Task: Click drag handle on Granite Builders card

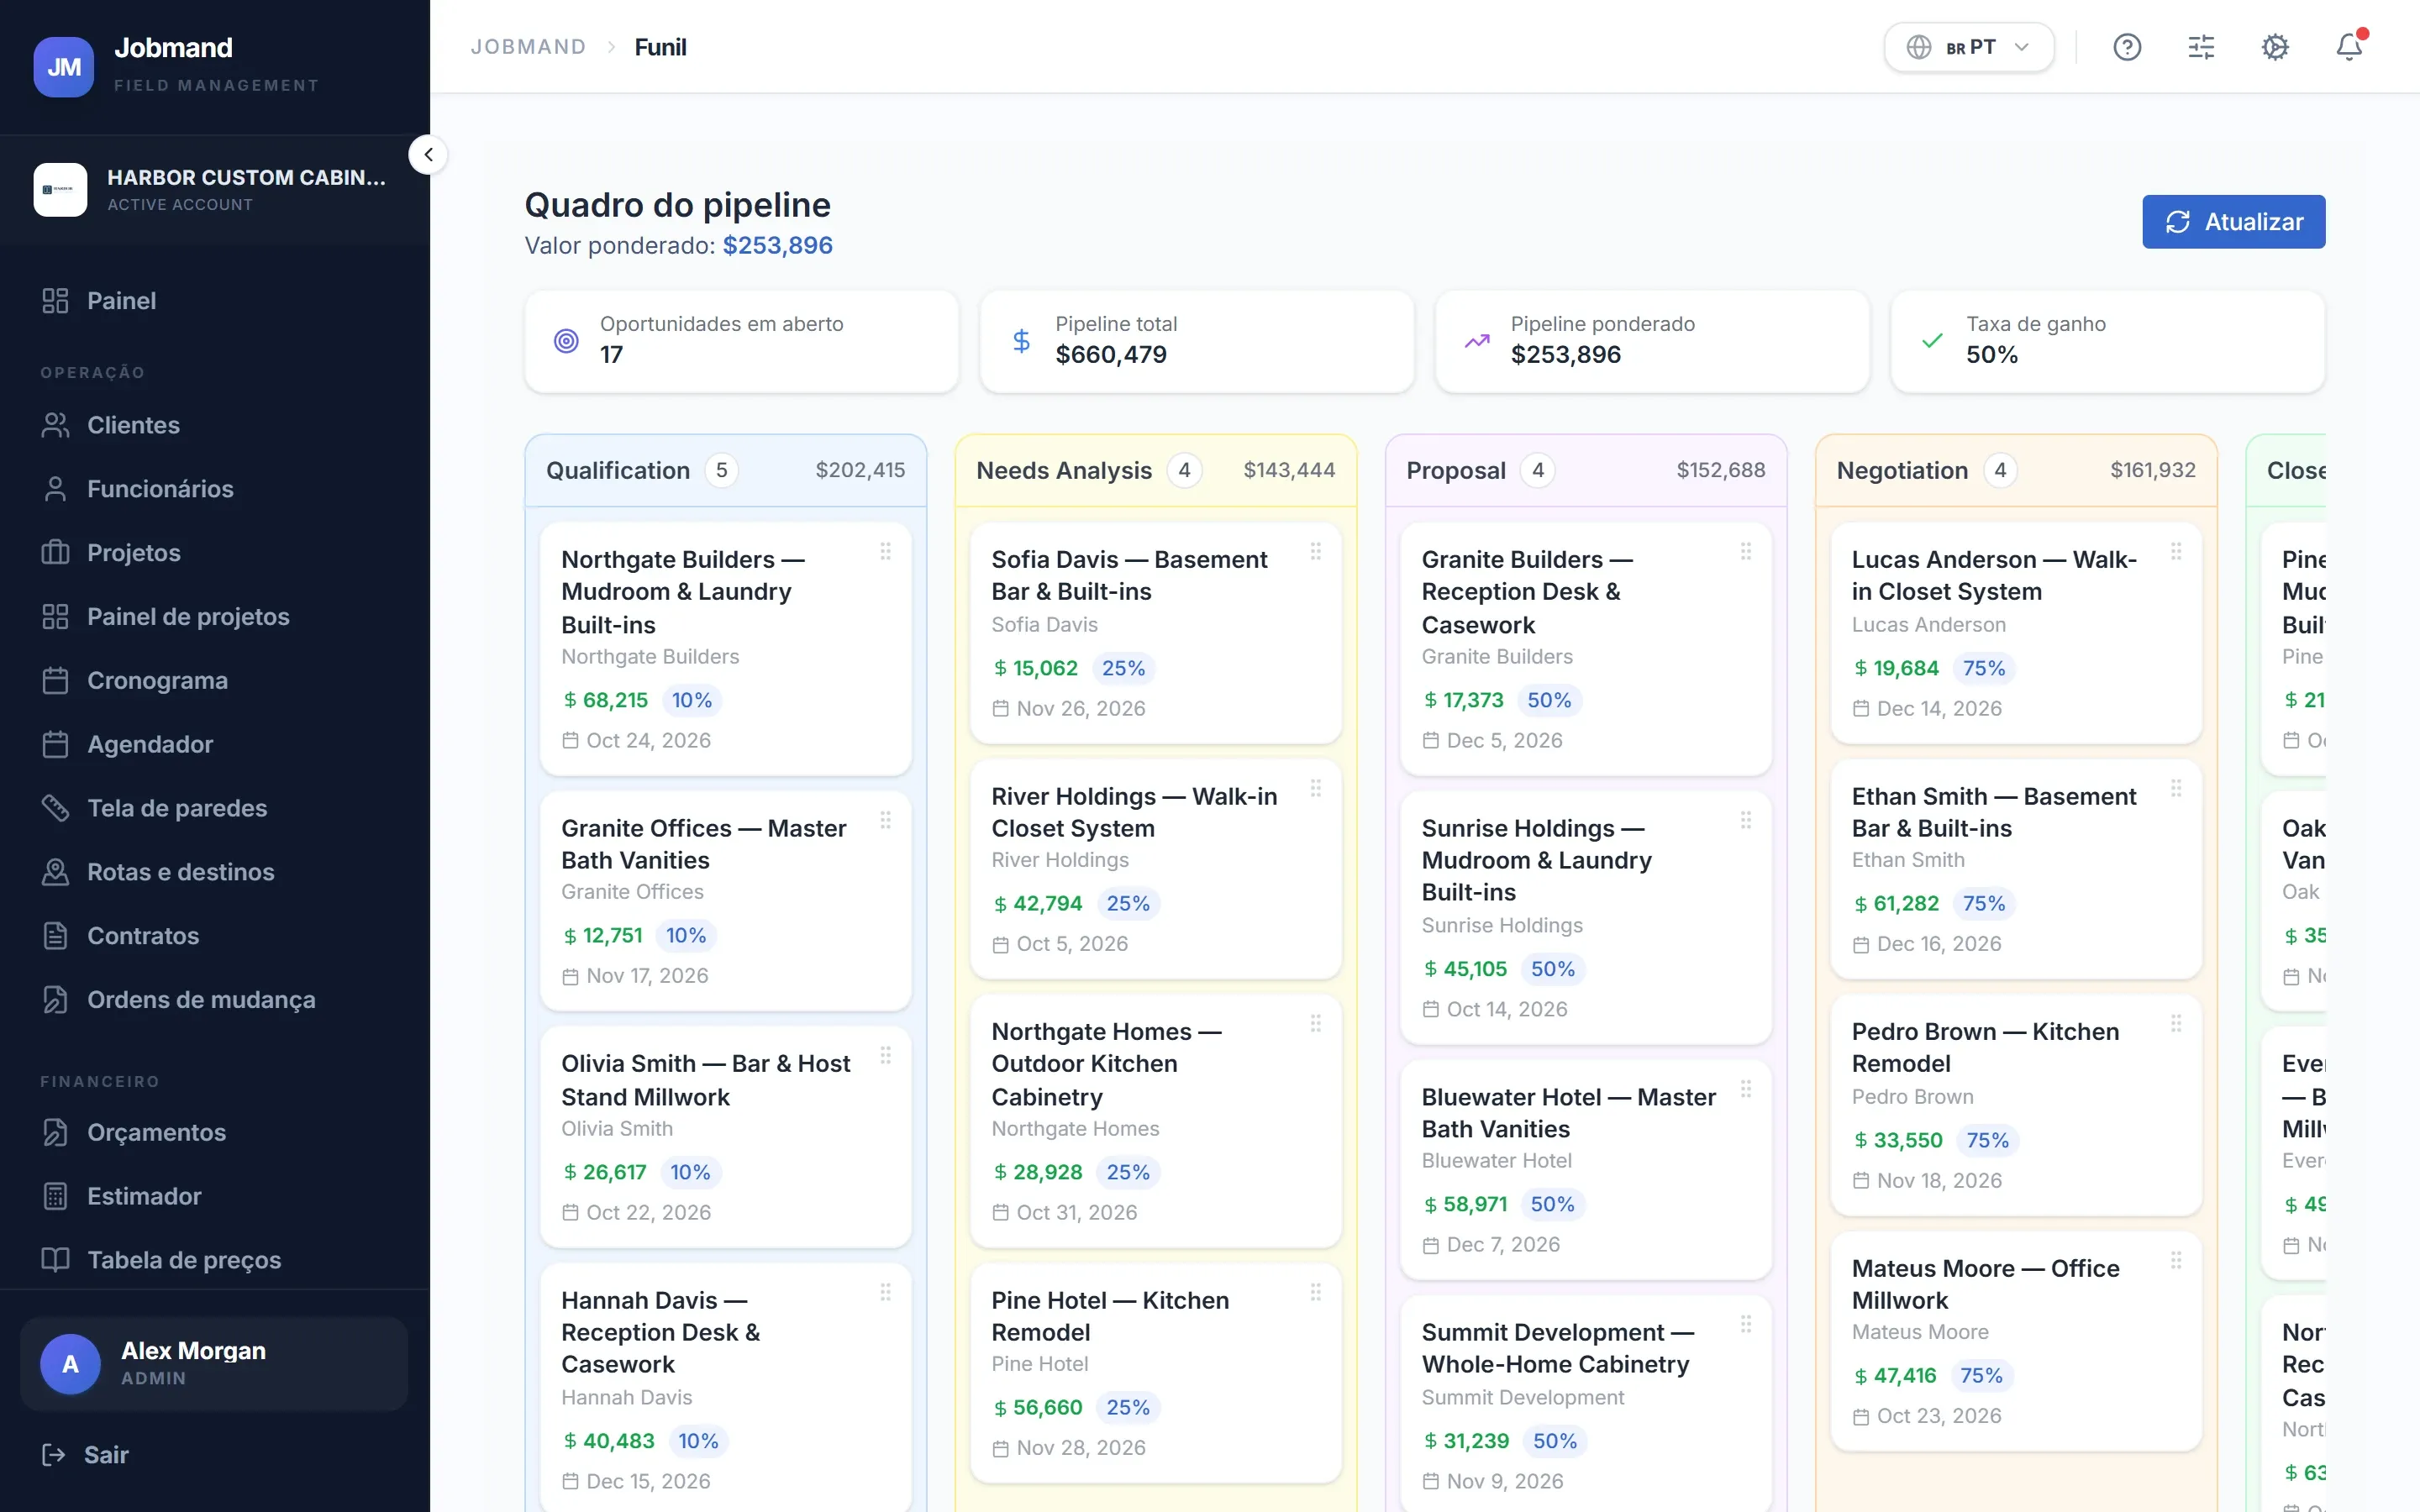Action: [1745, 551]
